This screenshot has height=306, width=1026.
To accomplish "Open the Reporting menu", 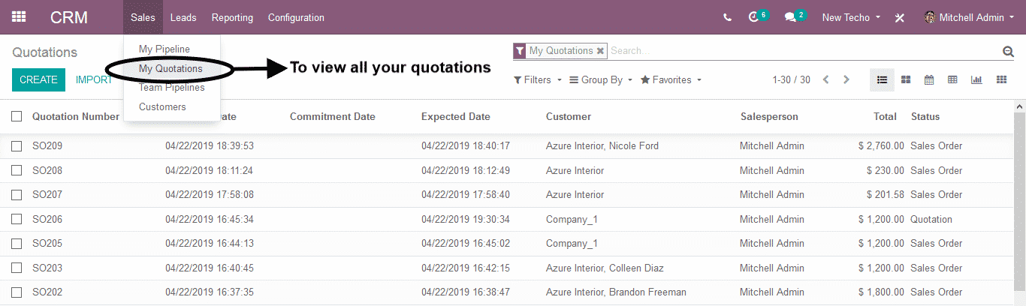I will (232, 17).
